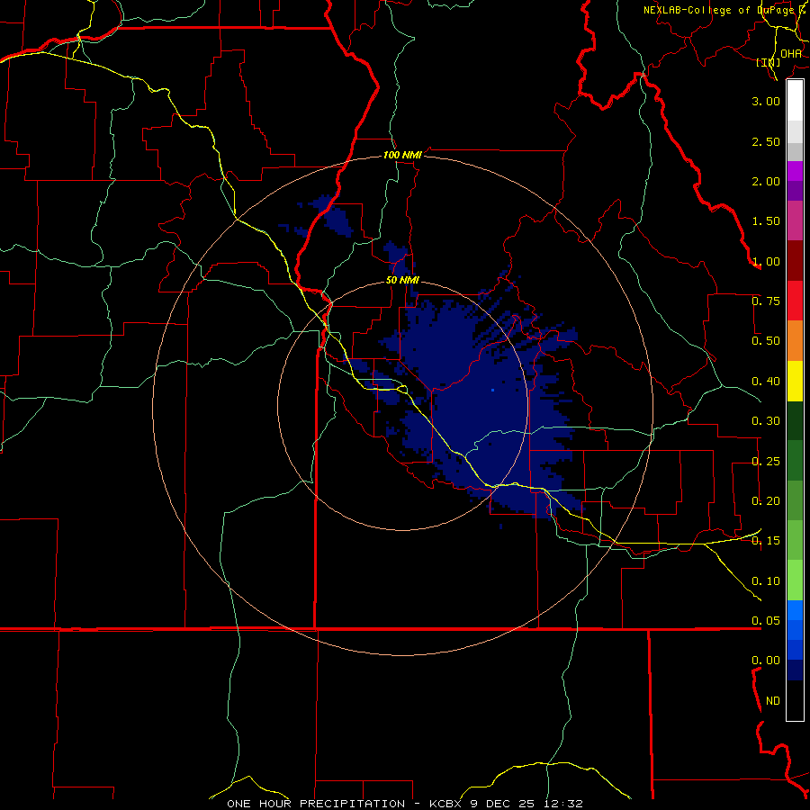Viewport: 810px width, 810px height.
Task: Click the "ONE HOUR PRECIPITATION" title text
Action: 316,804
